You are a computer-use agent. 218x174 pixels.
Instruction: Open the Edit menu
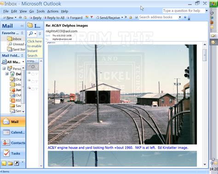point(14,11)
